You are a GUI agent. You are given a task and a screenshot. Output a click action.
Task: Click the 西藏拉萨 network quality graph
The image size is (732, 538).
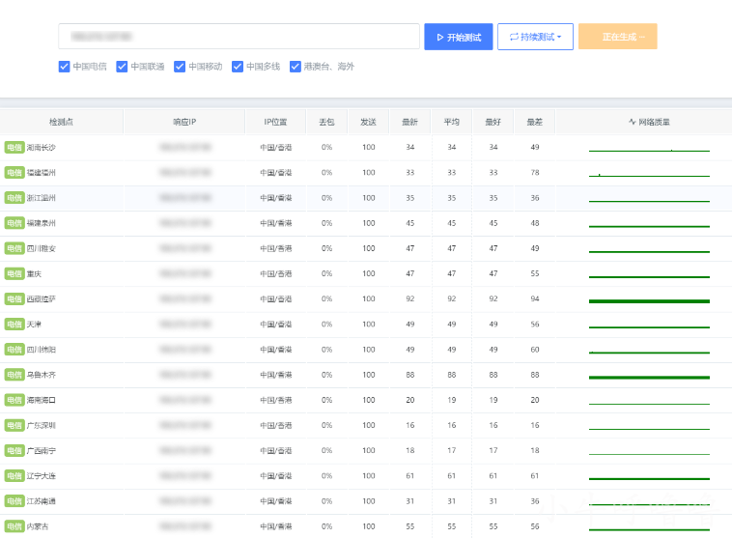point(649,301)
